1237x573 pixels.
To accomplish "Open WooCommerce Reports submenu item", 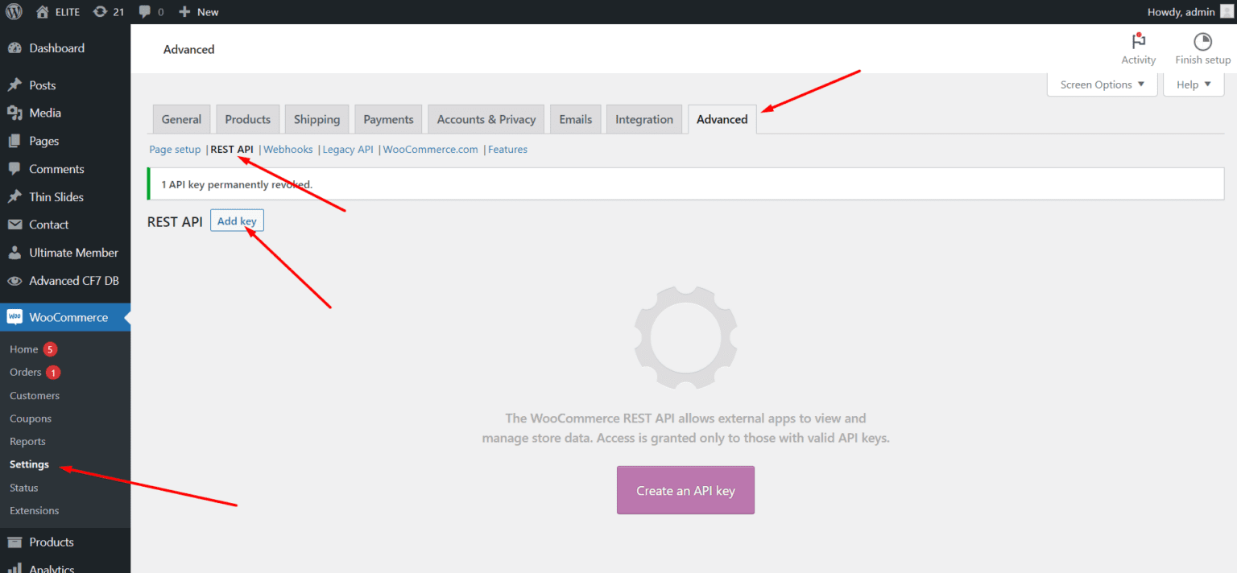I will (27, 442).
